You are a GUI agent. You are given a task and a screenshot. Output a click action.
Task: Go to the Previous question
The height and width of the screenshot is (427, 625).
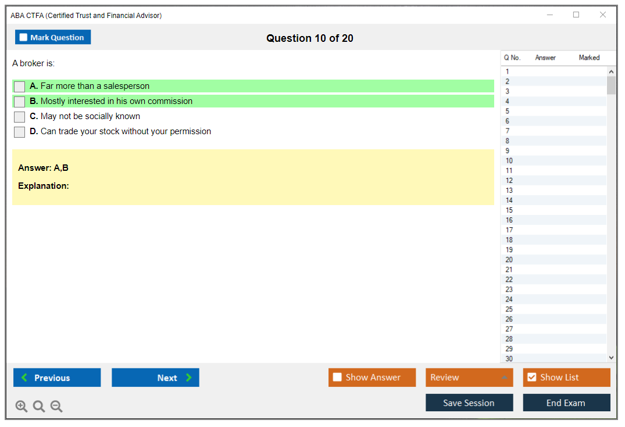[x=57, y=378]
